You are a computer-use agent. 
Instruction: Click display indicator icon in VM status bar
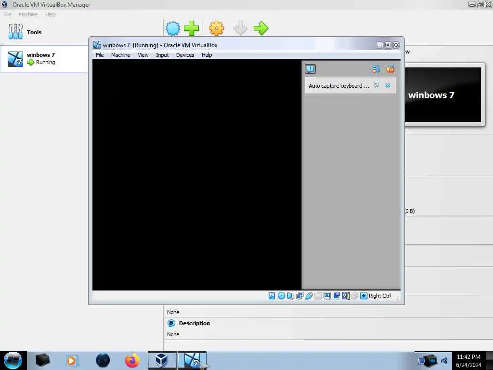click(x=327, y=296)
